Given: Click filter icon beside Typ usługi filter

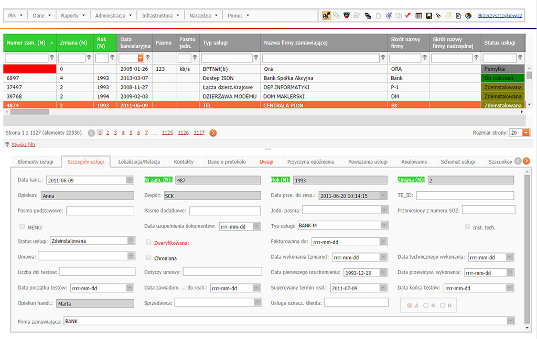Looking at the screenshot, I should (256, 58).
